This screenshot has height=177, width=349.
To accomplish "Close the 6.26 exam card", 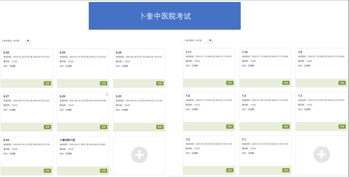I will 107,95.
